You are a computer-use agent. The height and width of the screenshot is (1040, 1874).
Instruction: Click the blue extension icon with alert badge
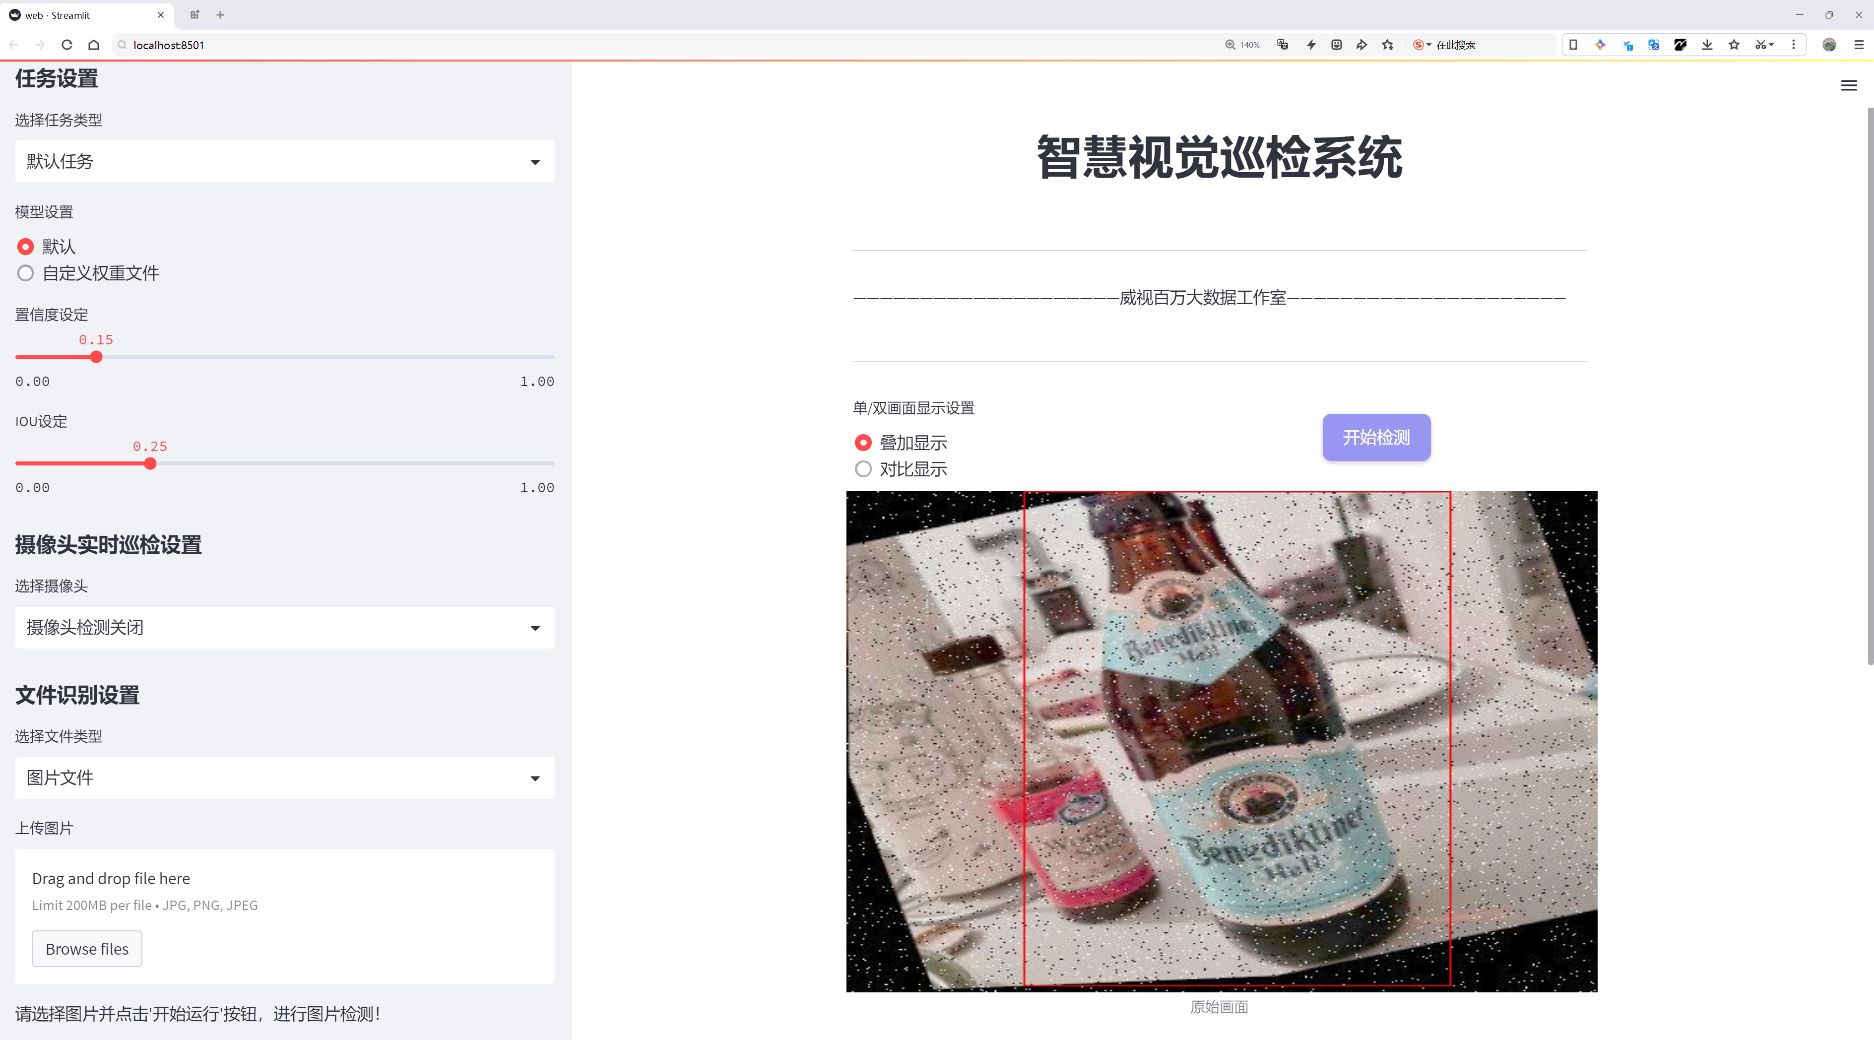click(x=1627, y=45)
